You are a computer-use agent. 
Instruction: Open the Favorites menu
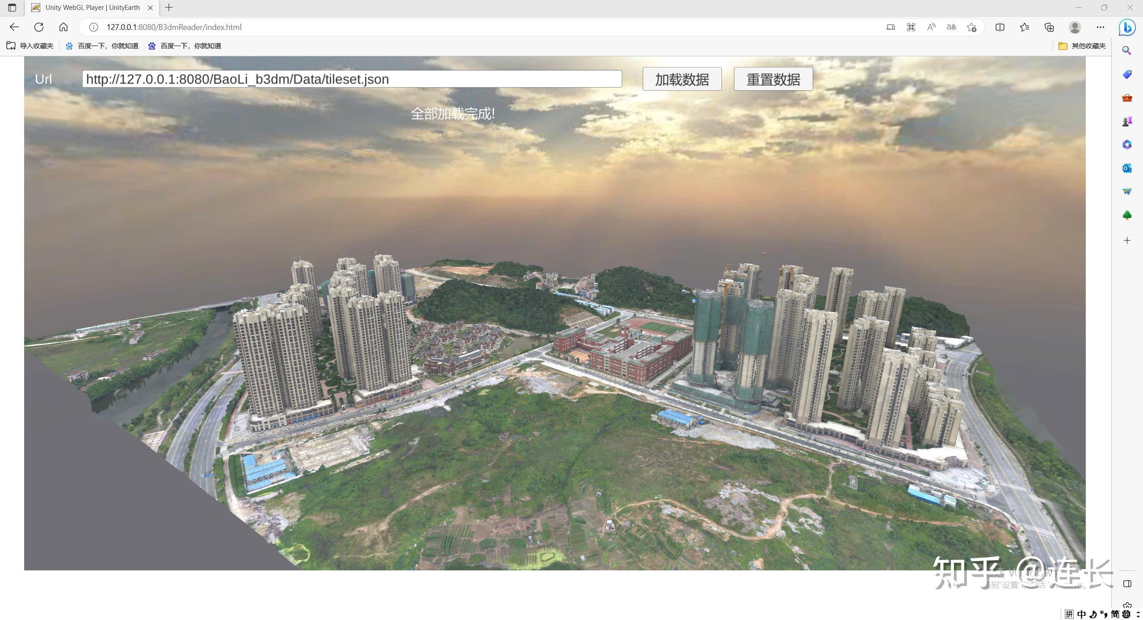(1024, 27)
